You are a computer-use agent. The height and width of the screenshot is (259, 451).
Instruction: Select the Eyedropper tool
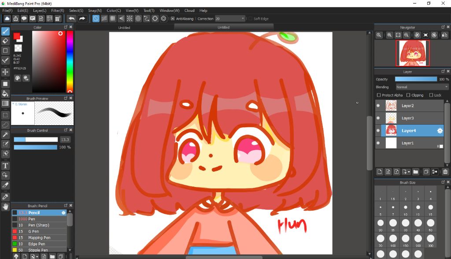pyautogui.click(x=5, y=197)
